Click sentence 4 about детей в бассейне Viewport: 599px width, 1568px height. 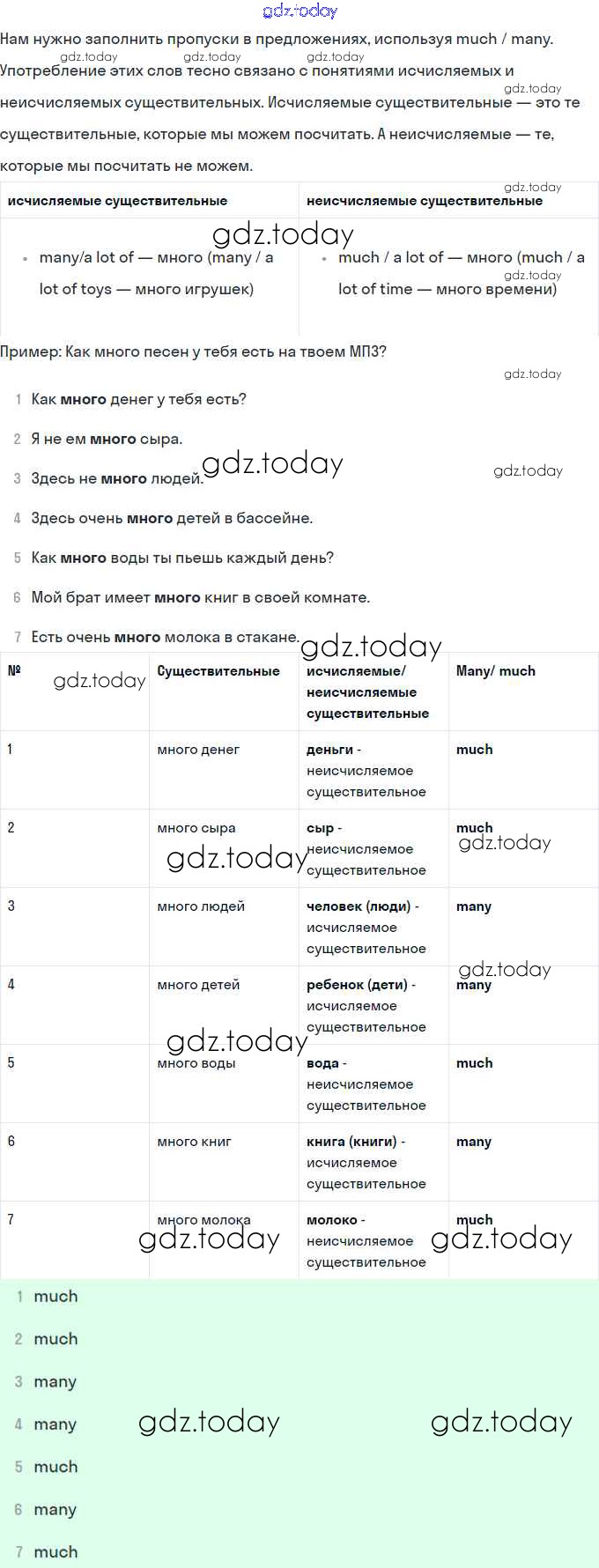pyautogui.click(x=172, y=518)
